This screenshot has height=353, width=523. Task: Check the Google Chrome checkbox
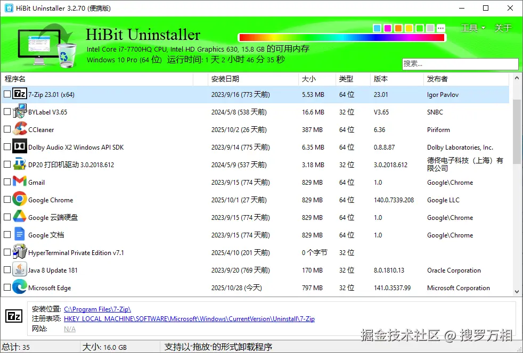[7, 200]
